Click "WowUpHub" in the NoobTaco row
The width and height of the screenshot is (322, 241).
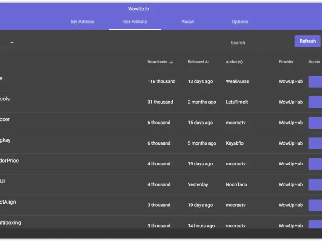291,184
